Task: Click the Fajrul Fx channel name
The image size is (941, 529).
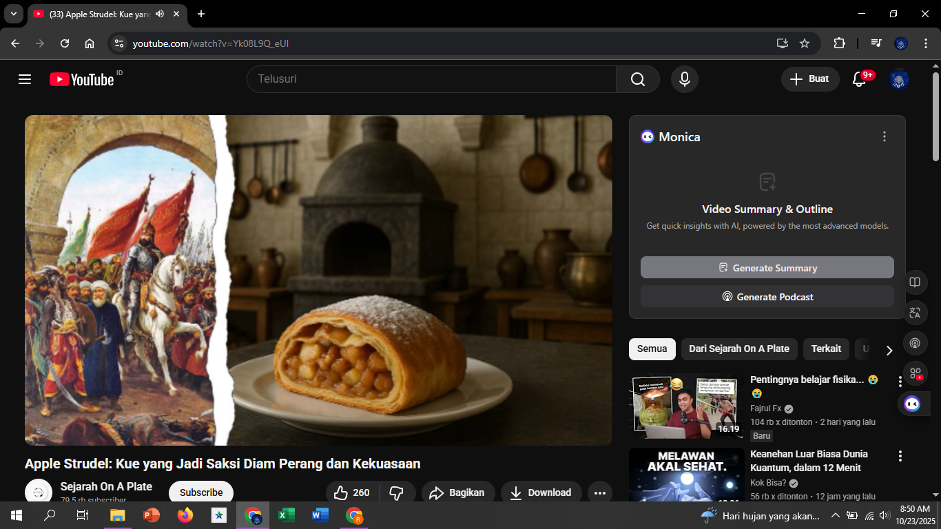Action: pos(766,408)
